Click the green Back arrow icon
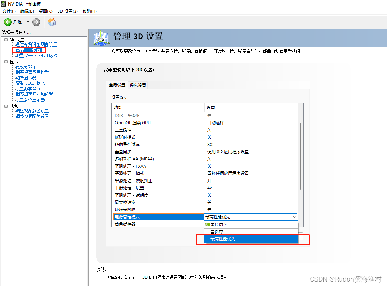 pos(8,22)
